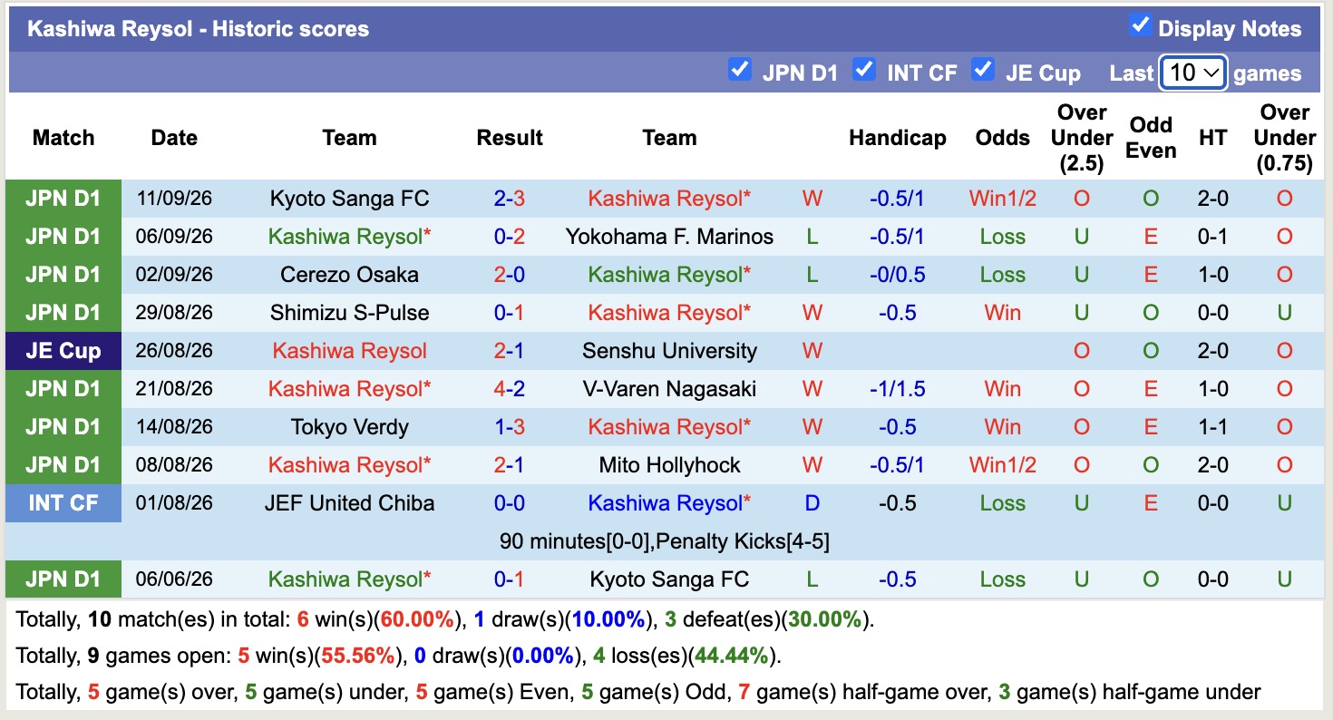Open the Shimizu S-Pulse team link
The height and width of the screenshot is (720, 1333).
coord(349,313)
